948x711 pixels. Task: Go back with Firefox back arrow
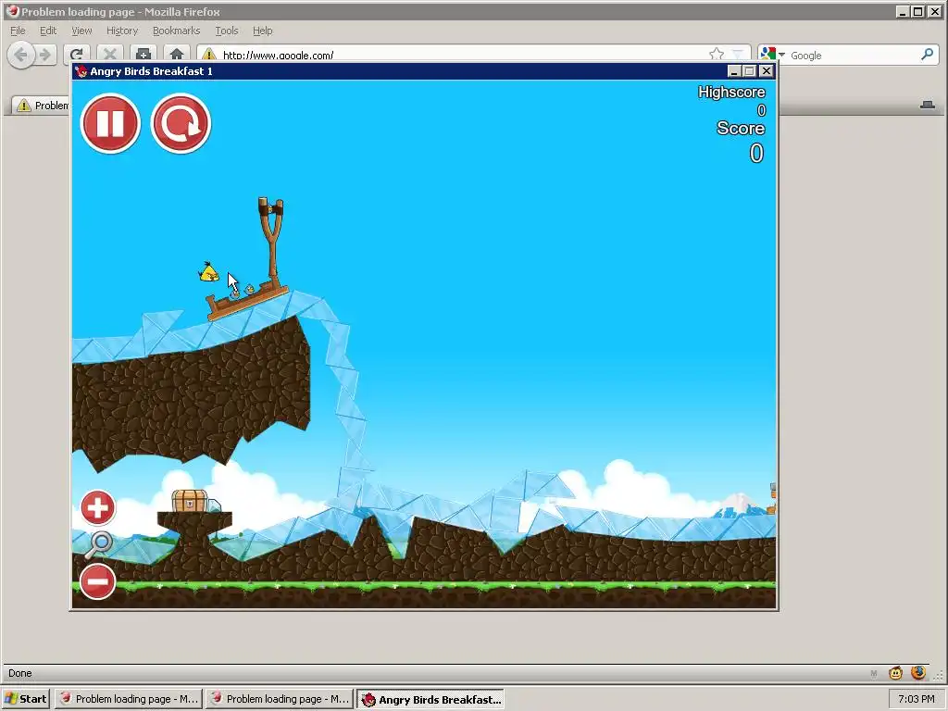point(21,55)
